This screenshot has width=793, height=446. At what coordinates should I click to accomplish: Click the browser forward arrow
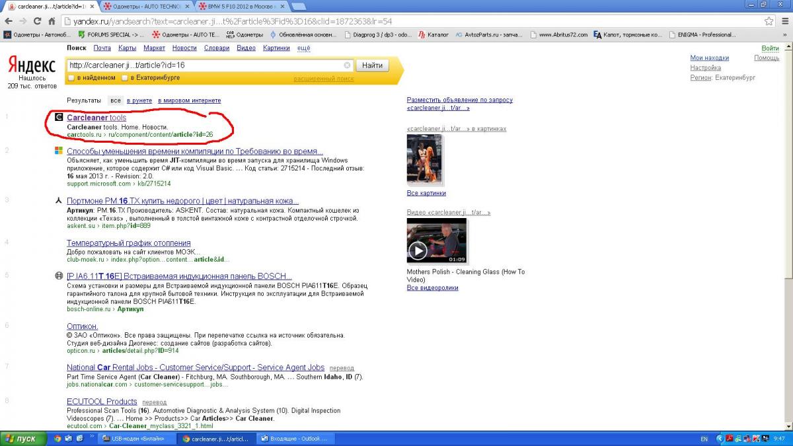[x=22, y=21]
